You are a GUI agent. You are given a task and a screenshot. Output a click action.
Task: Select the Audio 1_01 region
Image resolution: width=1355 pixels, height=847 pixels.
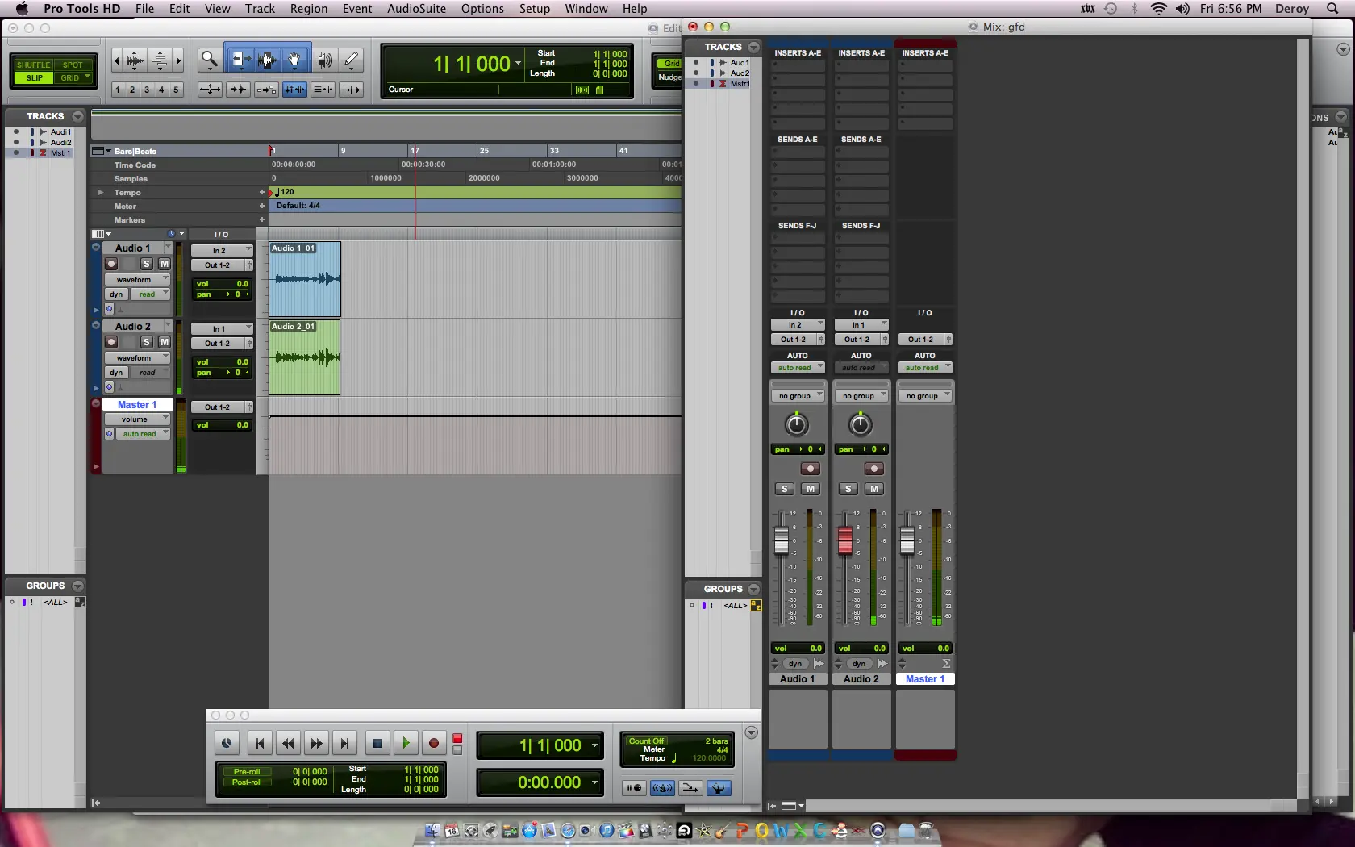point(305,279)
